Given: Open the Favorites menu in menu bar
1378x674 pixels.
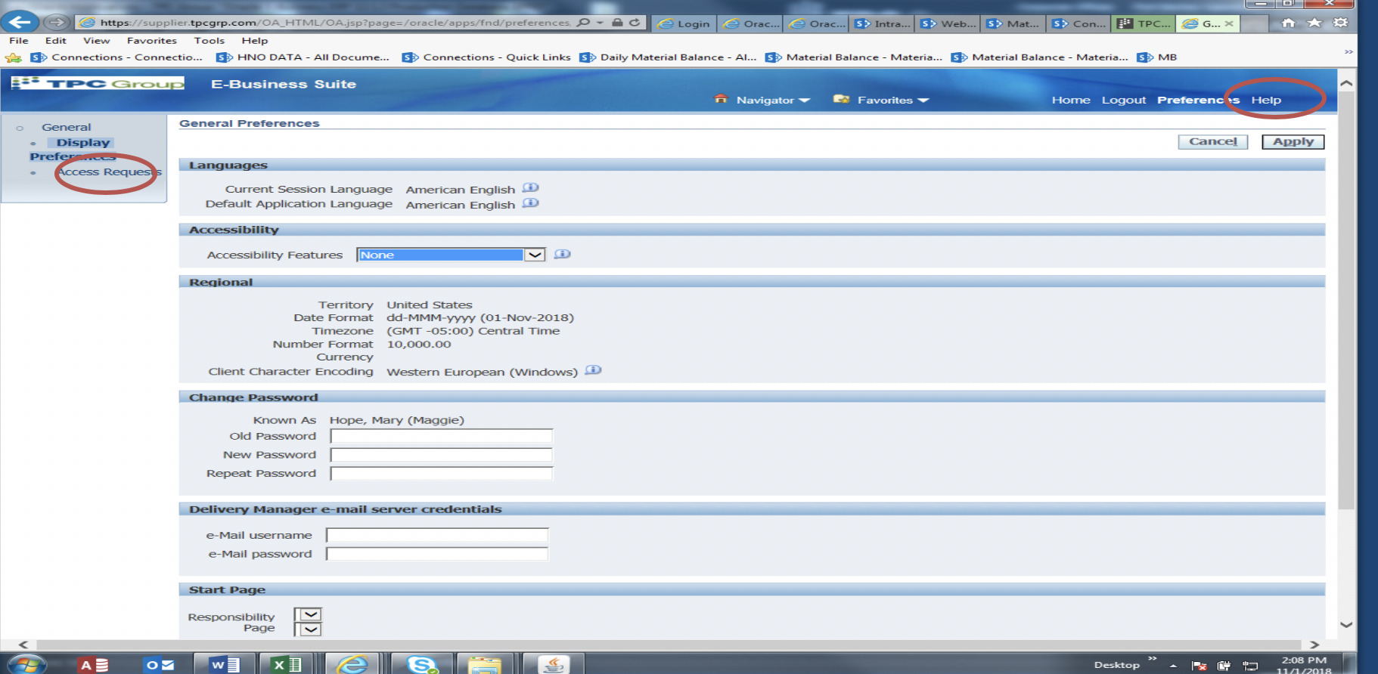Looking at the screenshot, I should point(151,41).
